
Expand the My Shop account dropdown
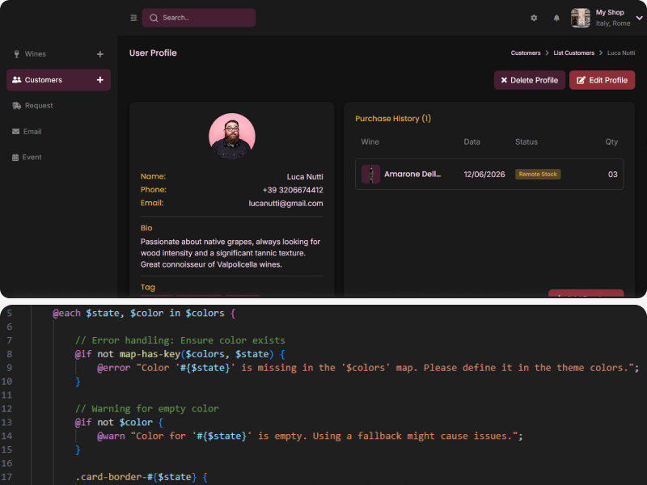[639, 18]
